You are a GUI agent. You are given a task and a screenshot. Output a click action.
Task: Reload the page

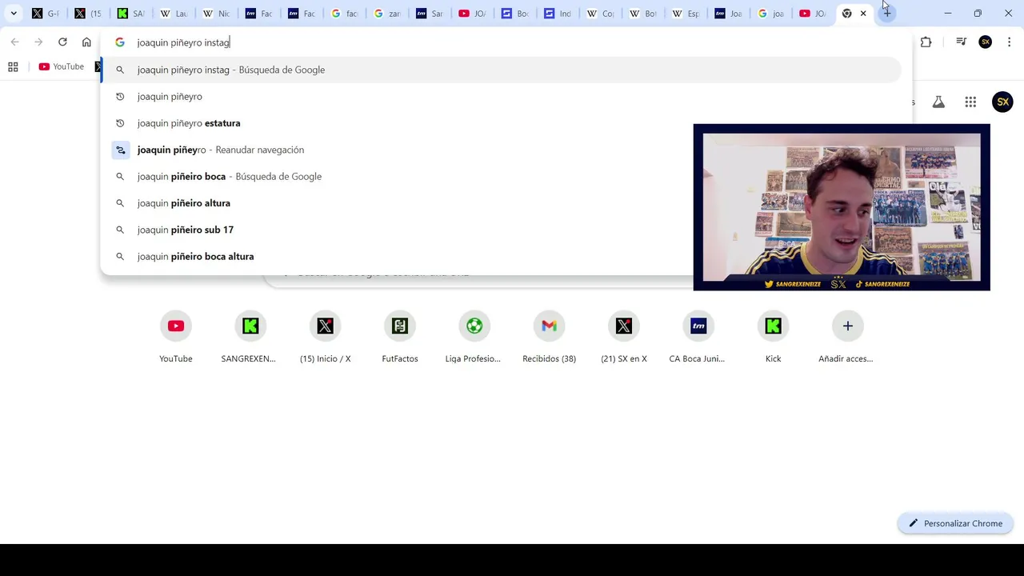pyautogui.click(x=62, y=42)
